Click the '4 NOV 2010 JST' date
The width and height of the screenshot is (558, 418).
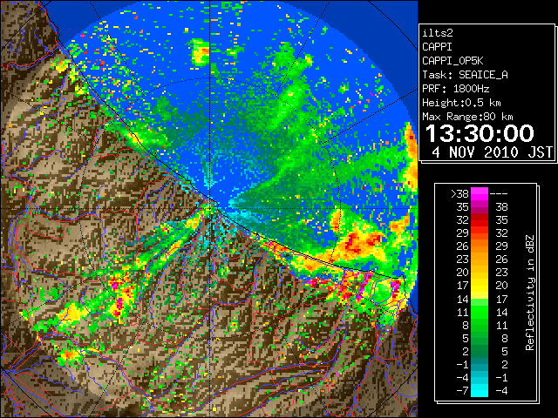tap(492, 152)
